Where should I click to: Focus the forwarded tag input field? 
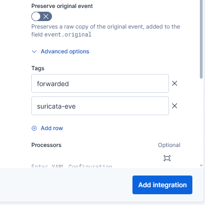[x=100, y=83]
